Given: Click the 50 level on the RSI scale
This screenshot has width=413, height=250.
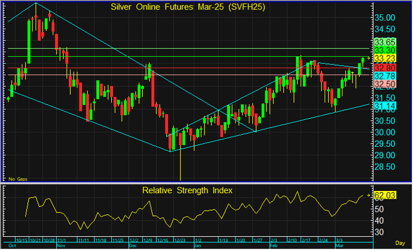Looking at the screenshot, I should click(x=379, y=209).
